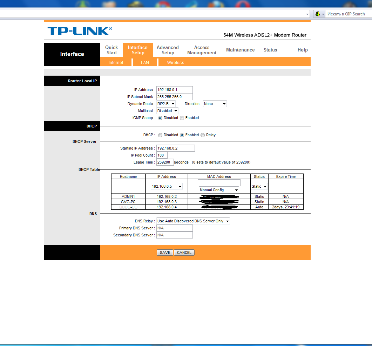372x346 pixels.
Task: Open the Quick Start tab
Action: tap(111, 50)
